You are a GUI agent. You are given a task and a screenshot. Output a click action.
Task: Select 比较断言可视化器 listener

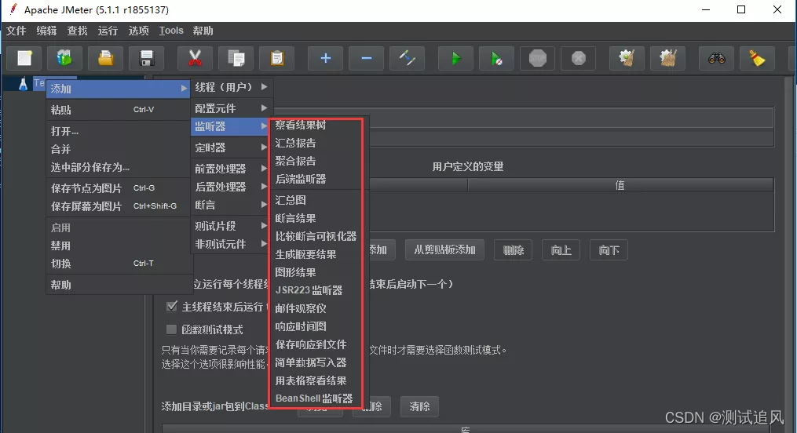(316, 237)
